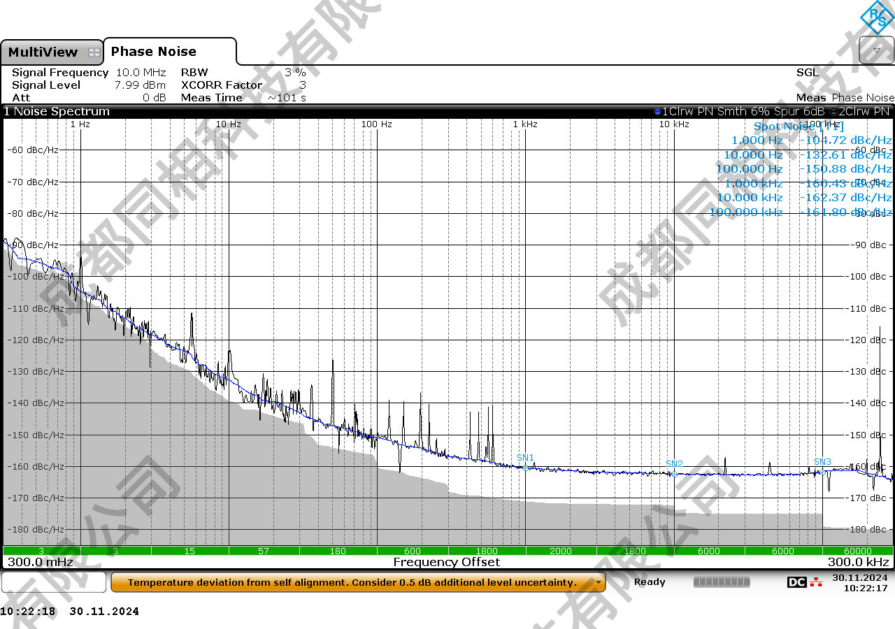This screenshot has height=629, width=895.
Task: Expand the temperature deviation warning dropdown
Action: [599, 582]
